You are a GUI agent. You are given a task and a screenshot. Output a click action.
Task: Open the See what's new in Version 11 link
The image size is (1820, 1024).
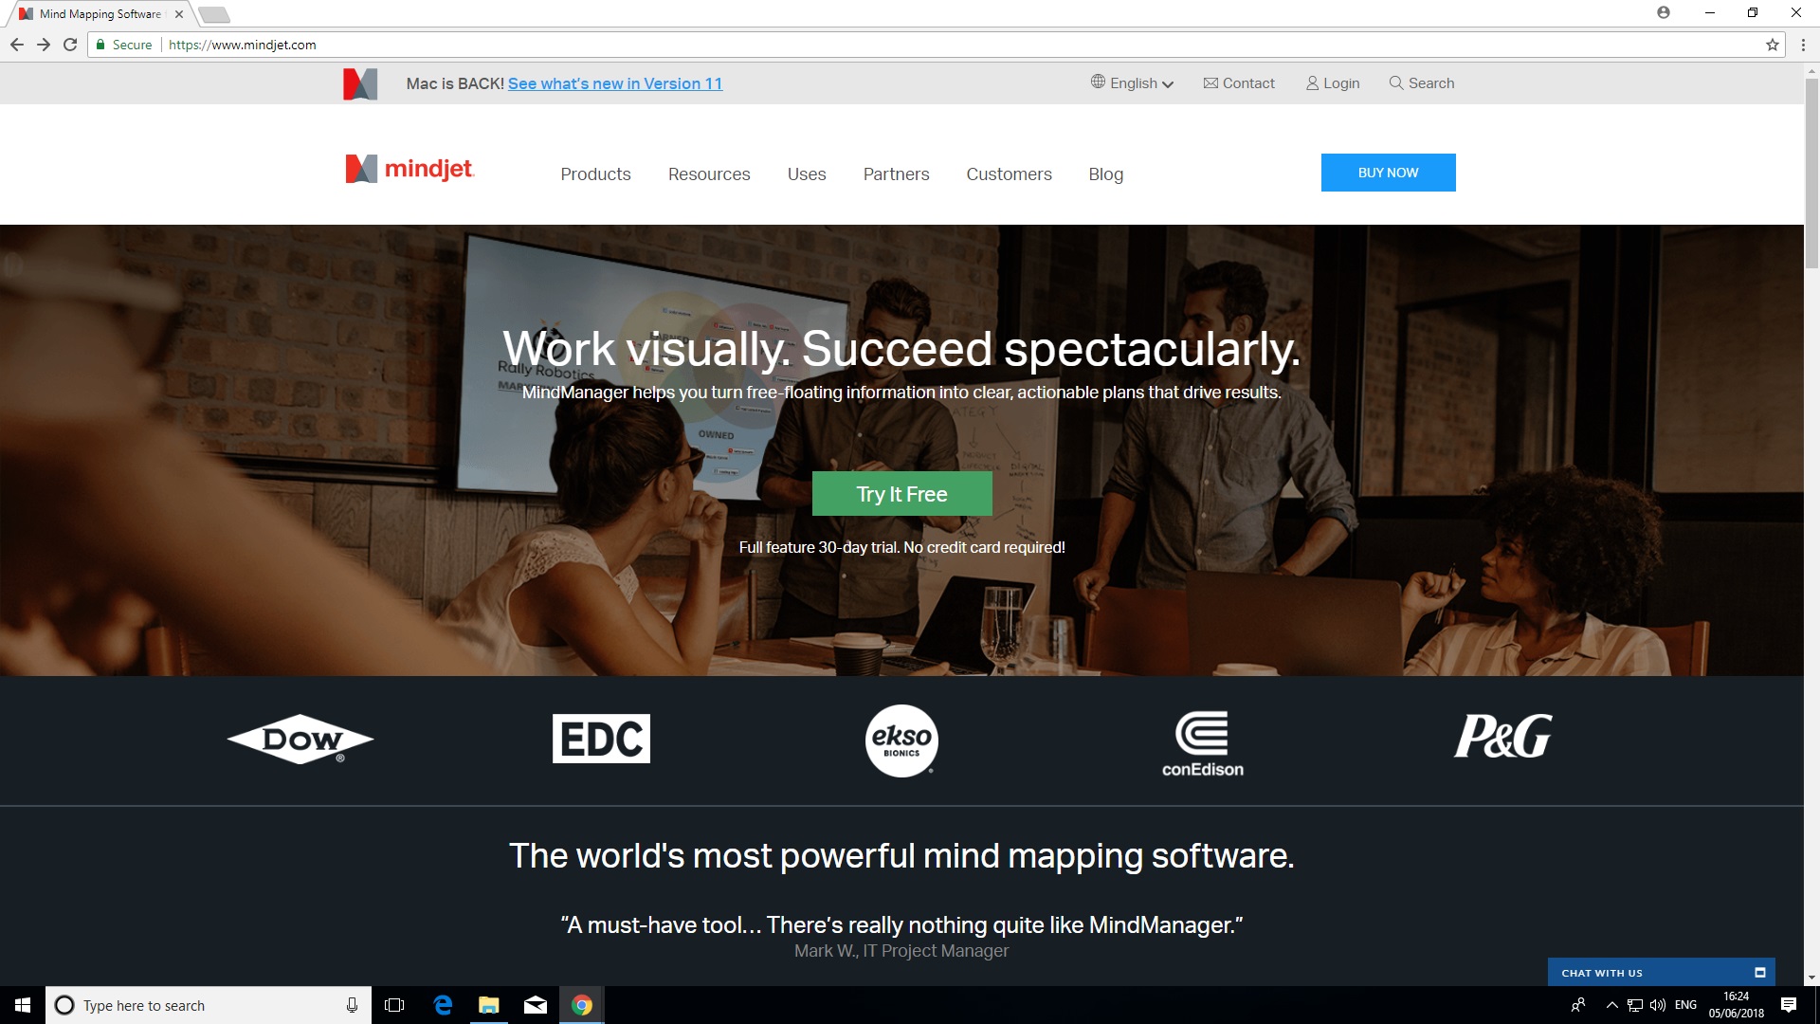[x=615, y=83]
